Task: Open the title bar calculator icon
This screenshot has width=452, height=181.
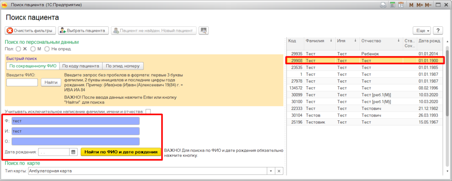Action: pos(392,5)
